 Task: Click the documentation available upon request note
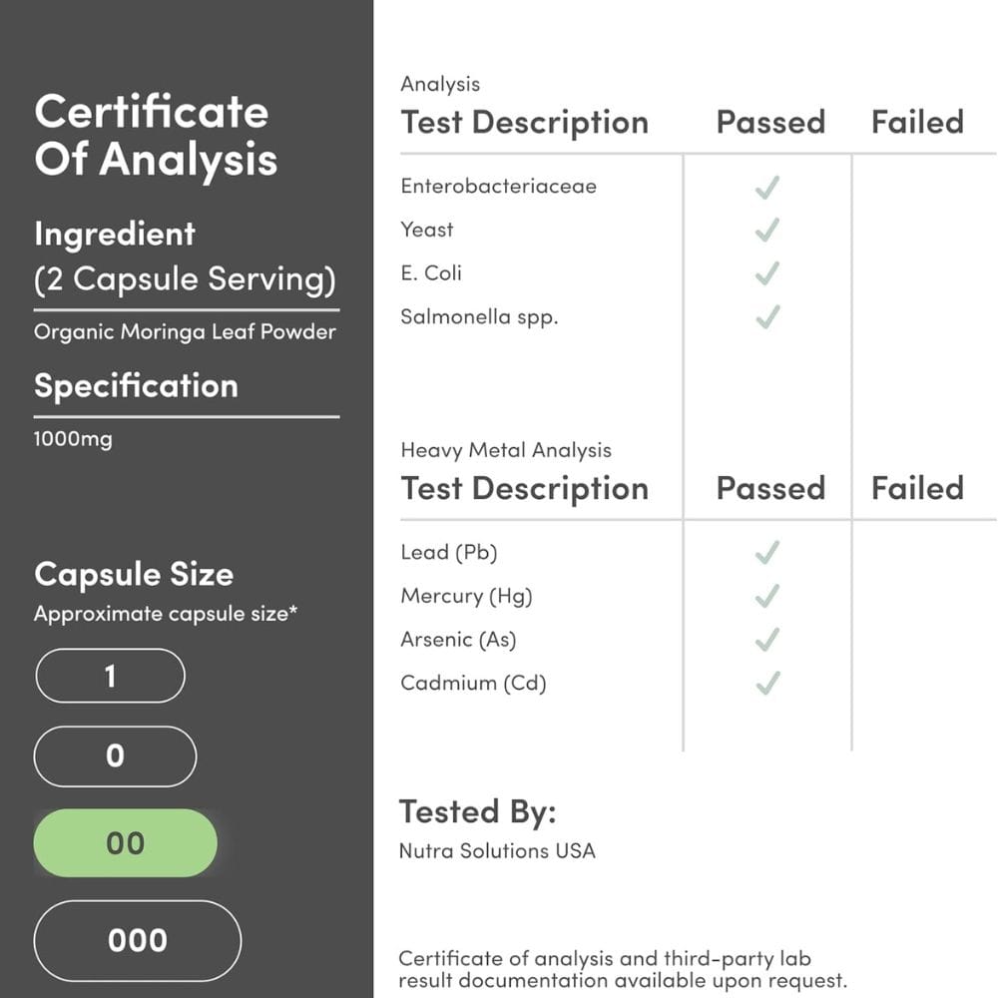pos(623,969)
